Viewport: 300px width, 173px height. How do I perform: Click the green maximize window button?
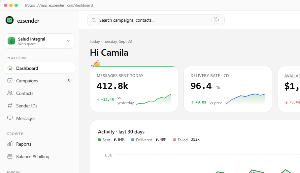16,5
